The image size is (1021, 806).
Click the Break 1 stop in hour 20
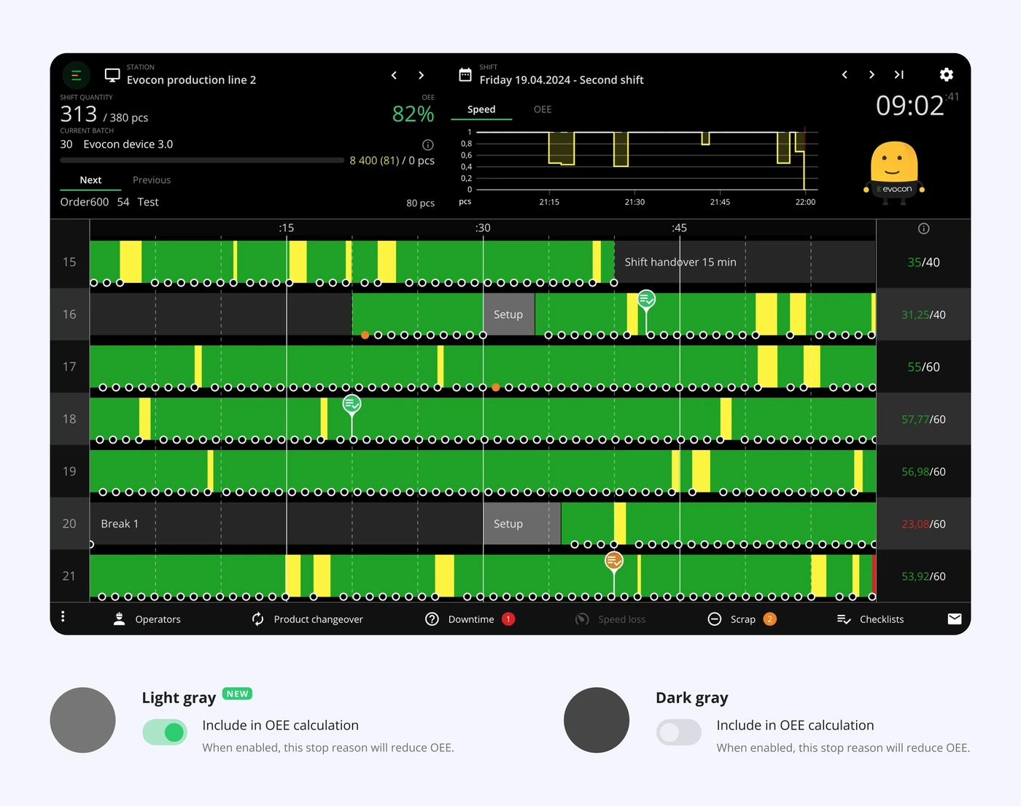(286, 524)
